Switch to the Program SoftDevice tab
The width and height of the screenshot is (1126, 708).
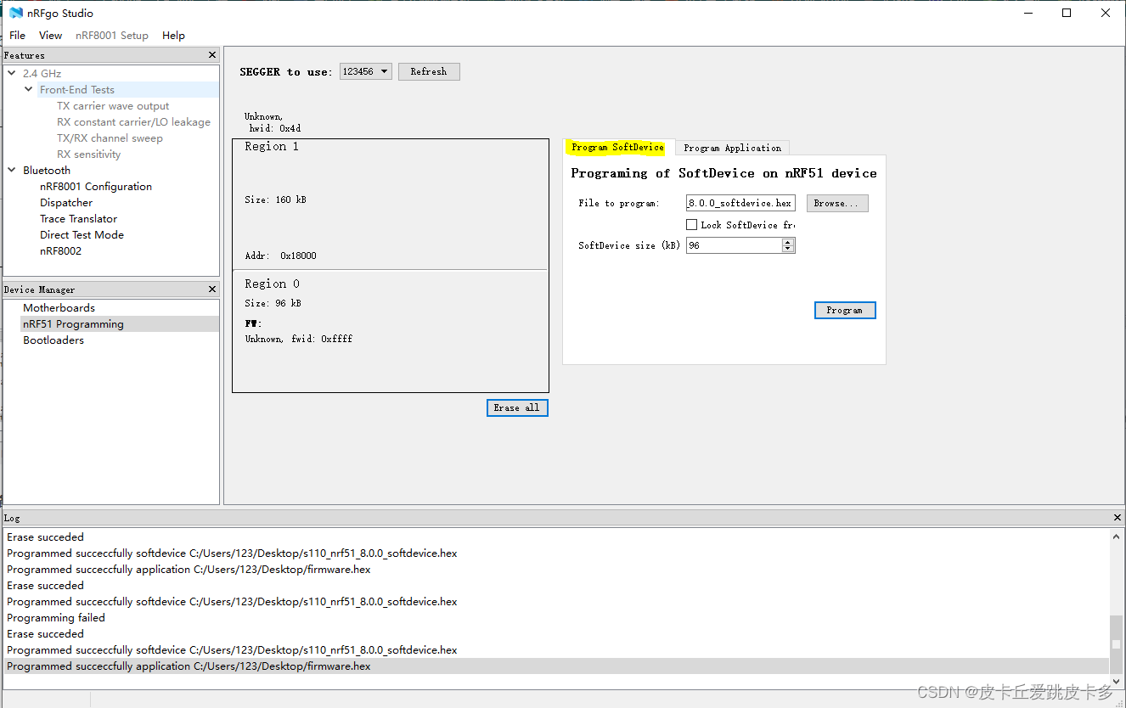(x=618, y=147)
